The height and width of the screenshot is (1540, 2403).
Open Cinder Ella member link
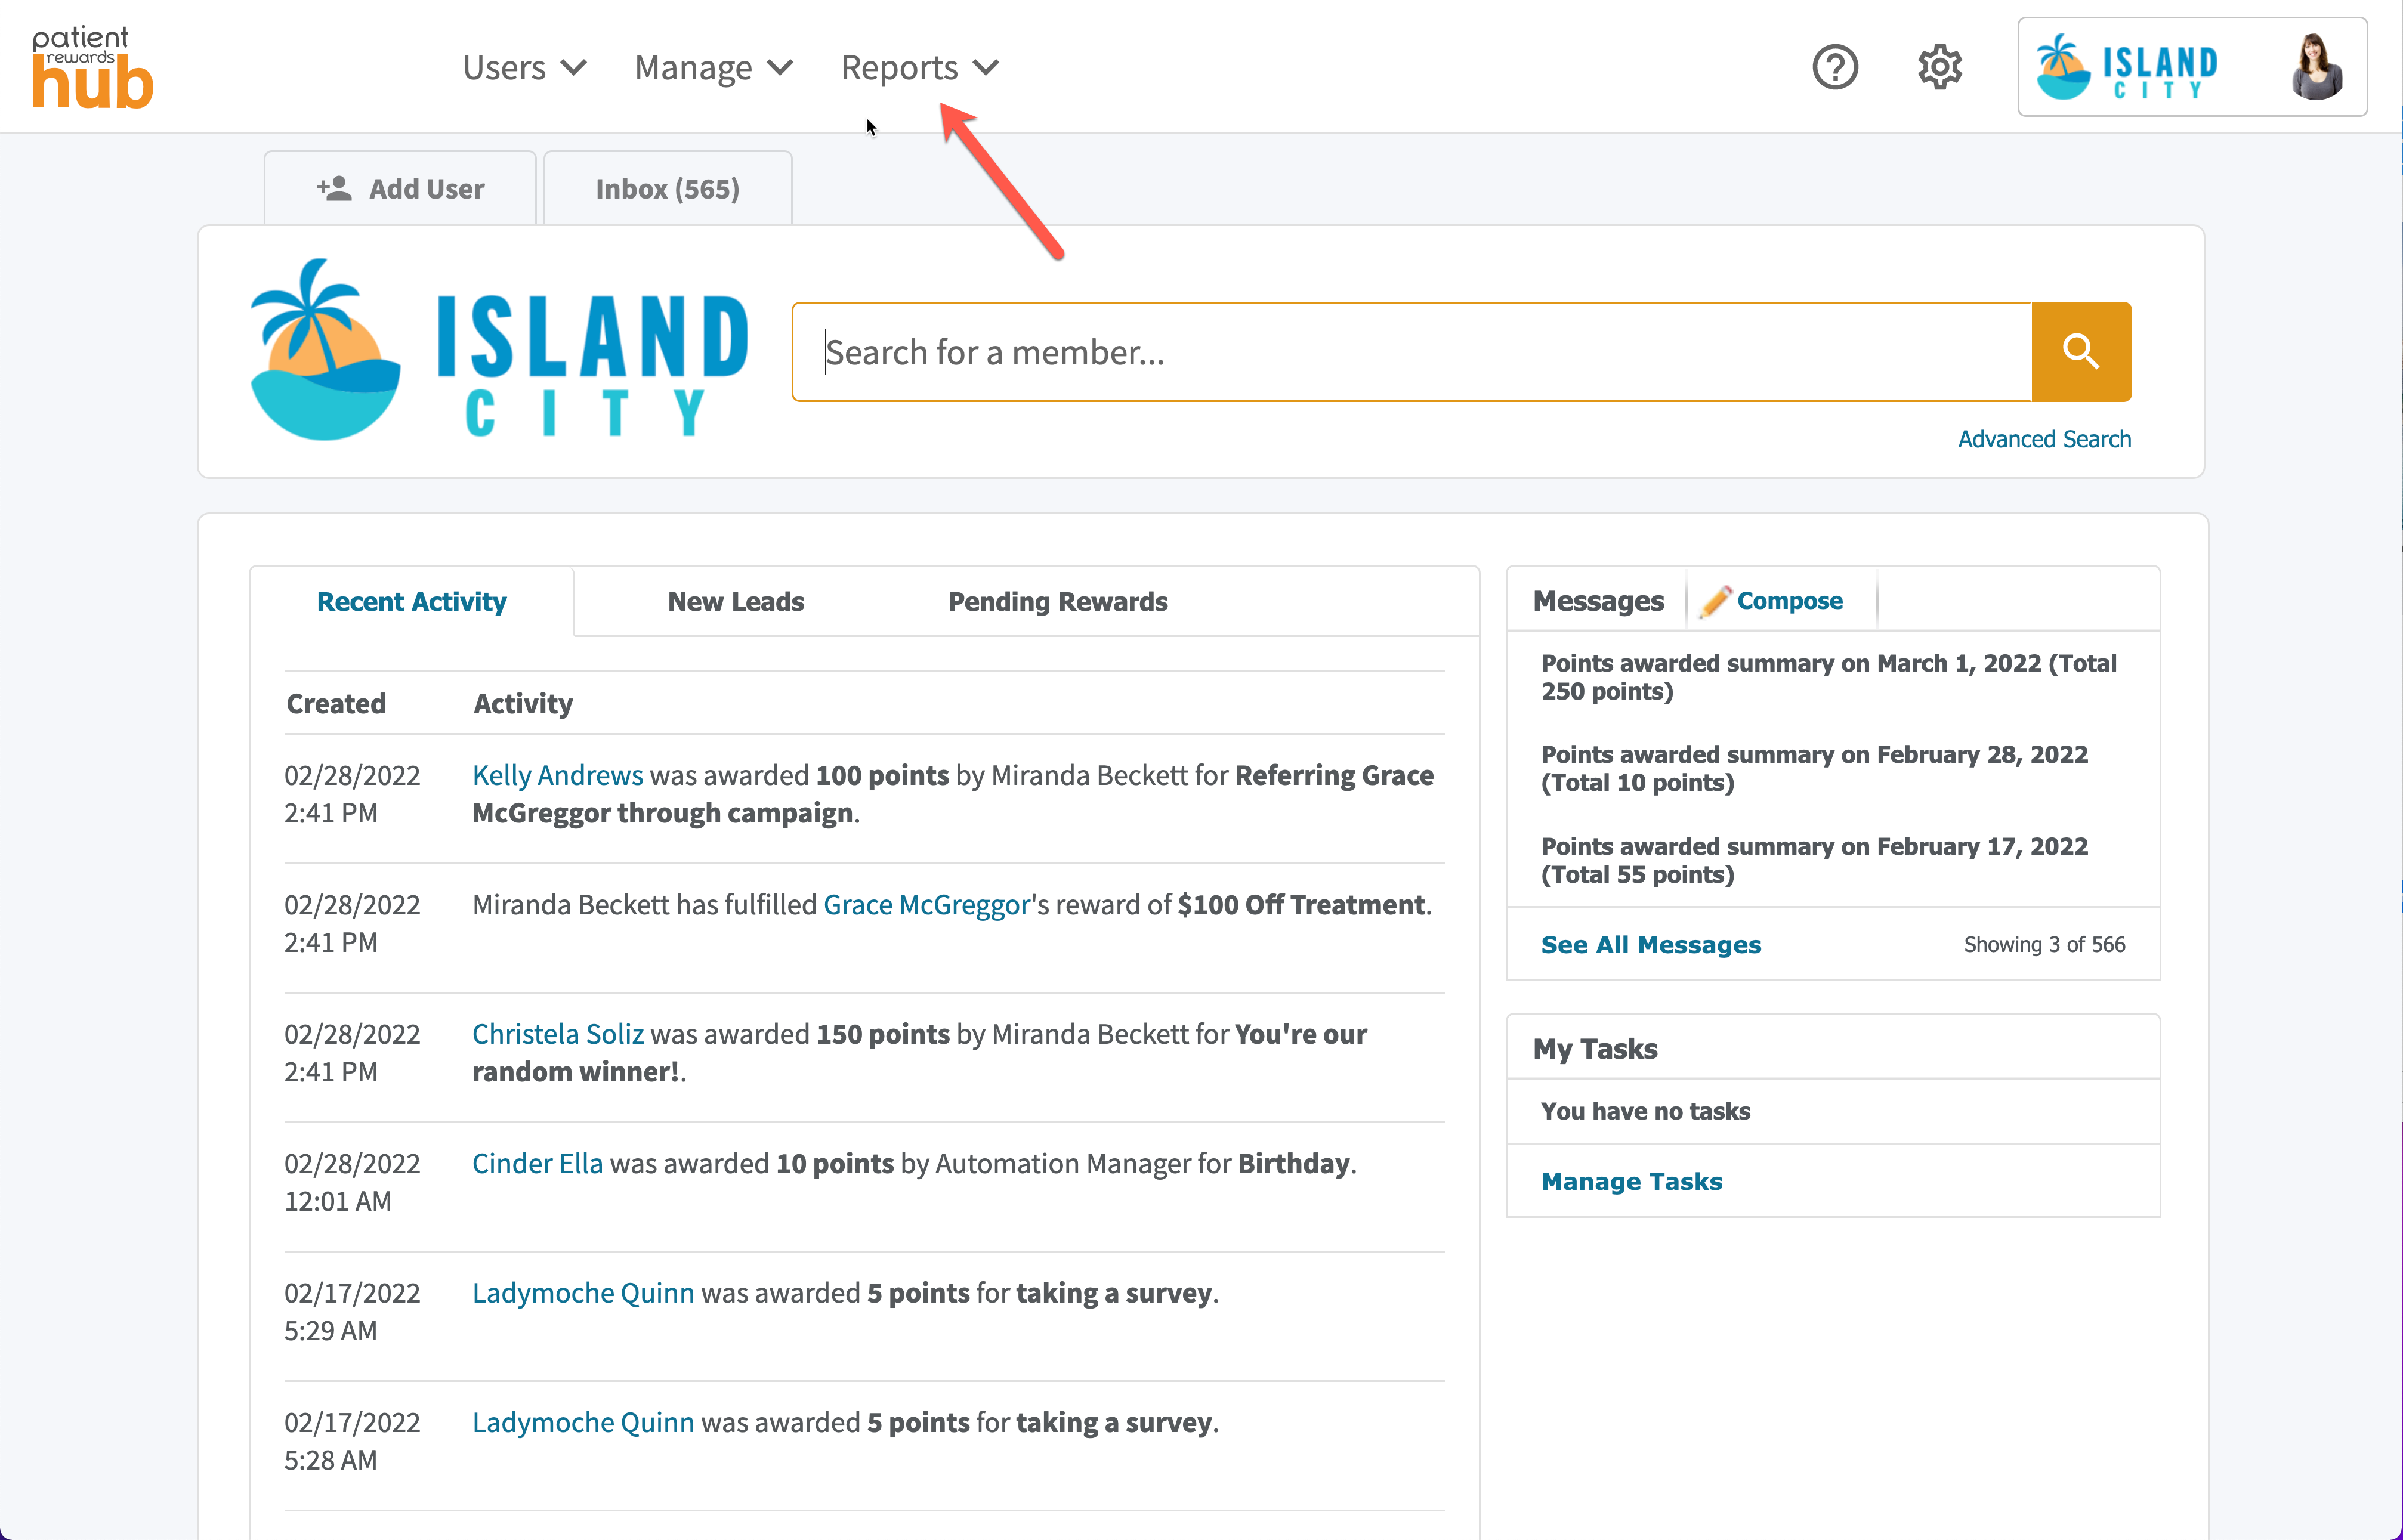[537, 1164]
